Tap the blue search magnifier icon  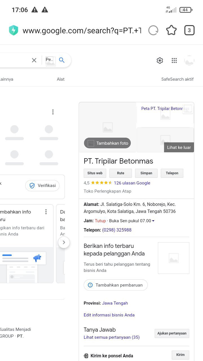coord(62,60)
